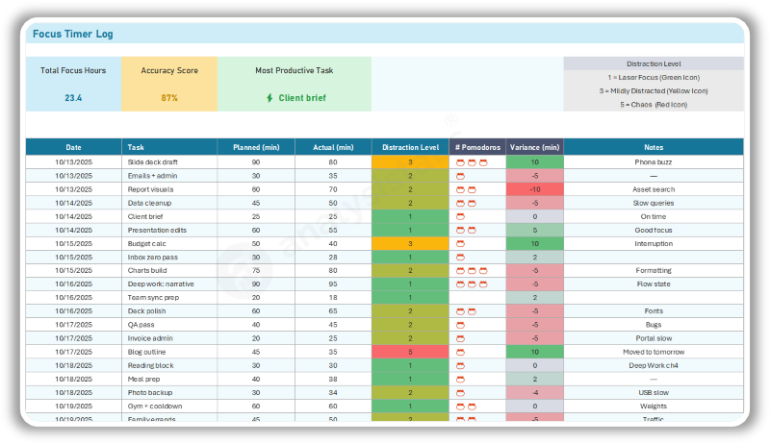Select the Data cleanup task cell
770x444 pixels.
click(149, 203)
